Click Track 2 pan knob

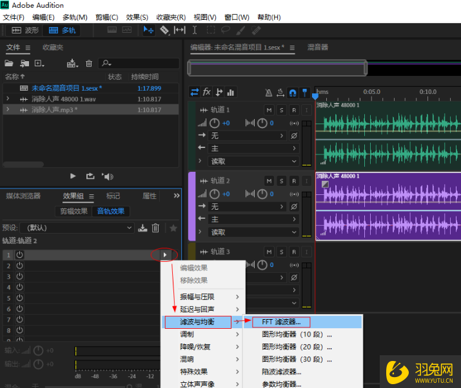[262, 194]
